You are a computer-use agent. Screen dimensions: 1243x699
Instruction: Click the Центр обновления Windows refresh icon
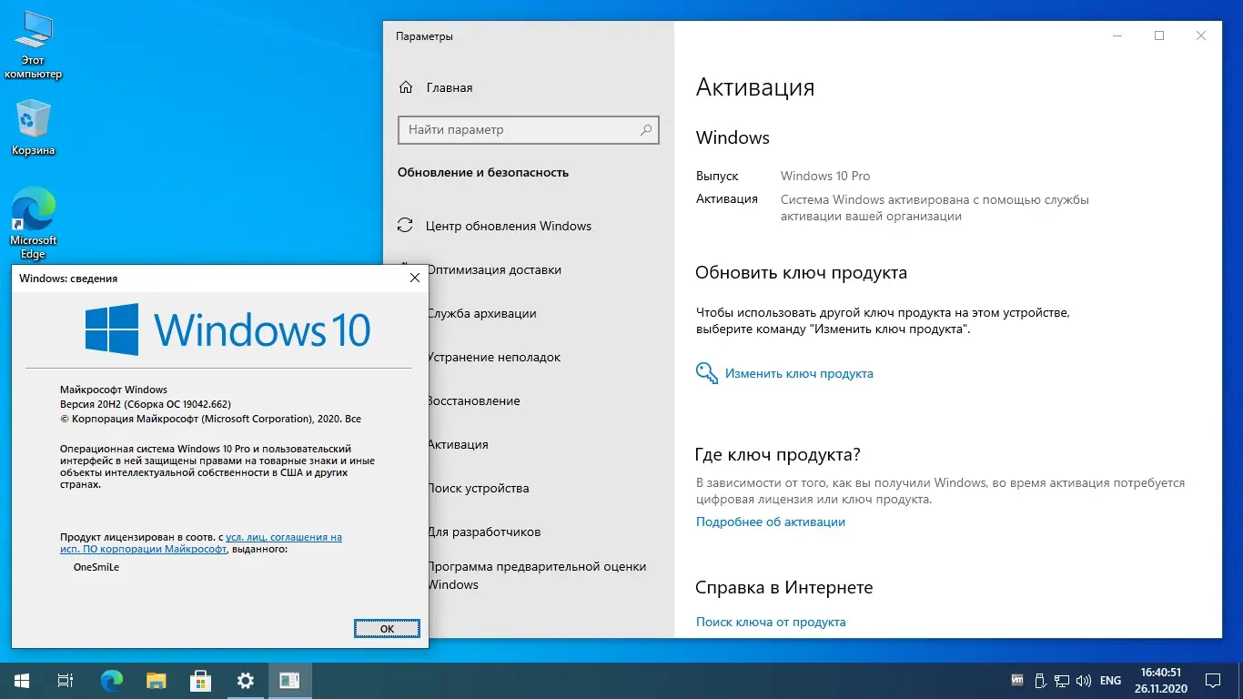[x=407, y=226]
